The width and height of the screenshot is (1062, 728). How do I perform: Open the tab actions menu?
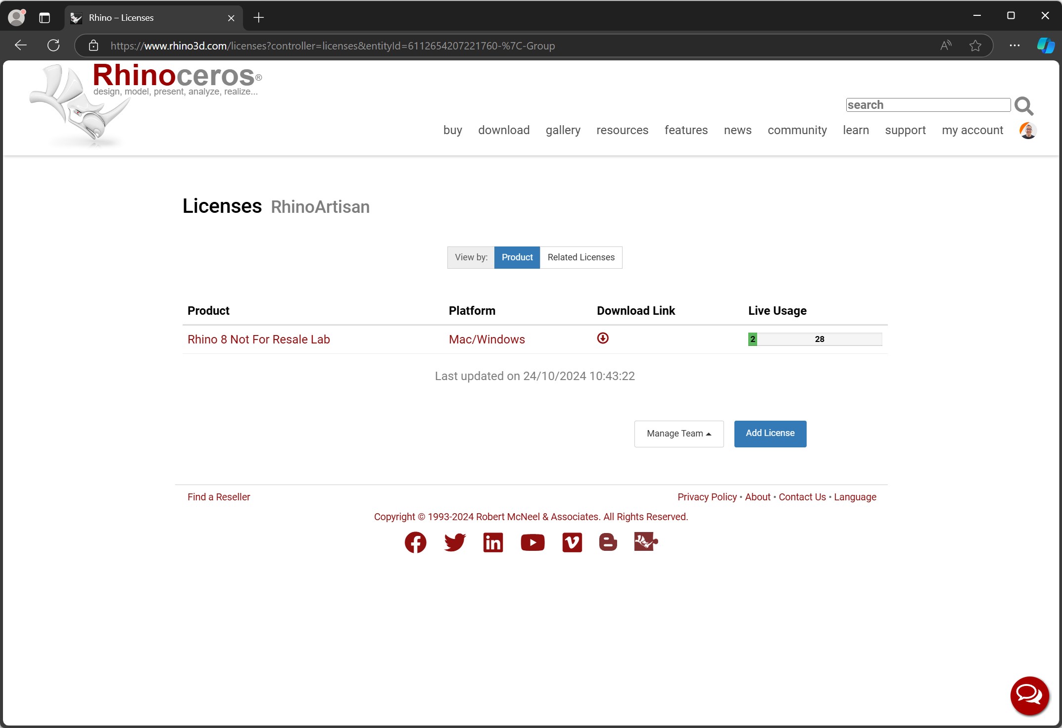coord(45,18)
